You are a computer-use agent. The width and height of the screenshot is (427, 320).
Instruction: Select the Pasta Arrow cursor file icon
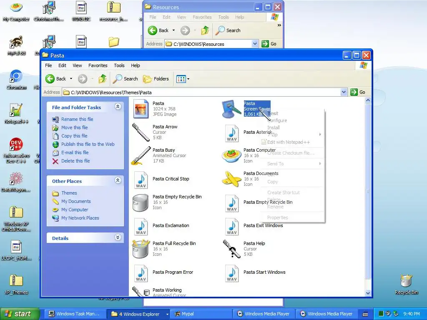tap(141, 132)
